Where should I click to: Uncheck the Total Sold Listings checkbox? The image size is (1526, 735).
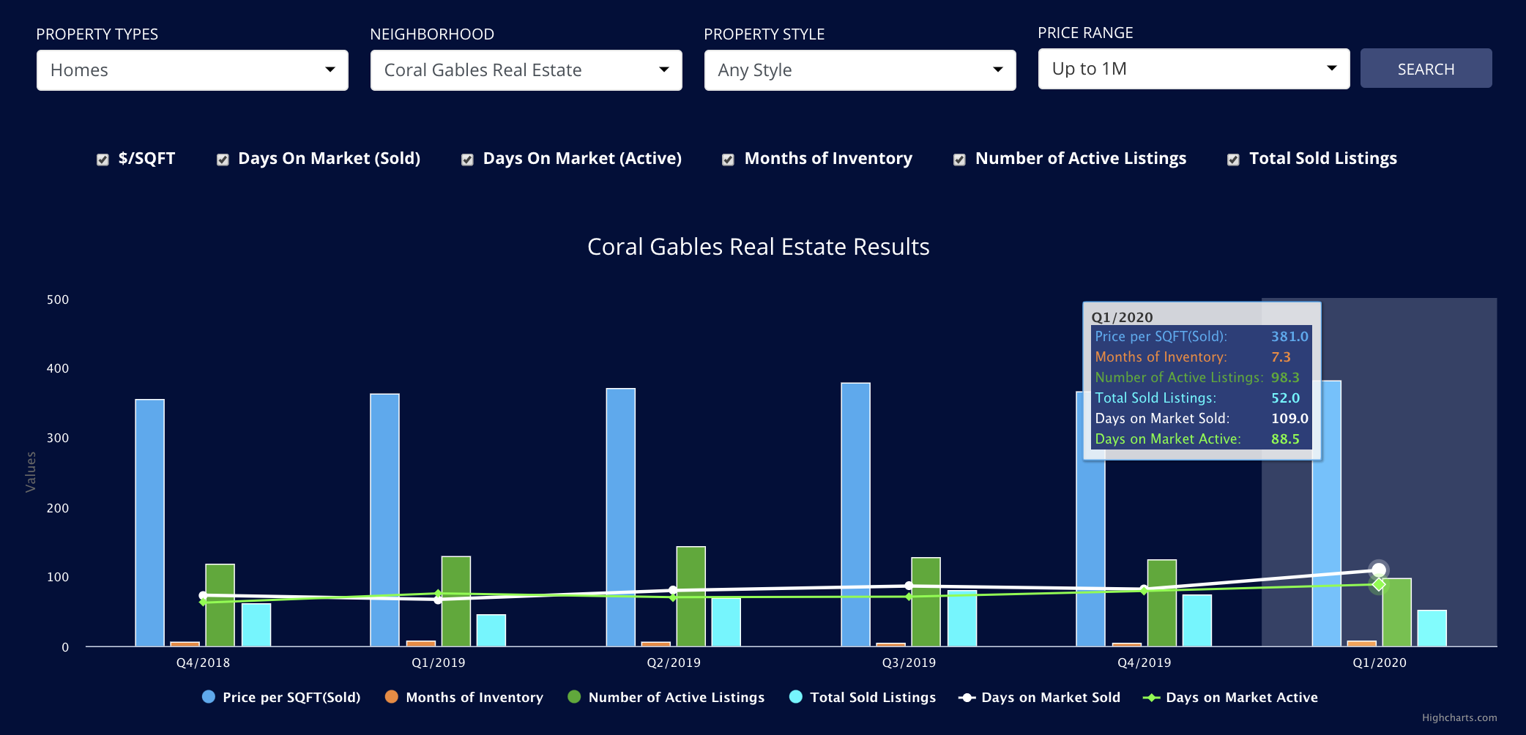click(x=1233, y=160)
